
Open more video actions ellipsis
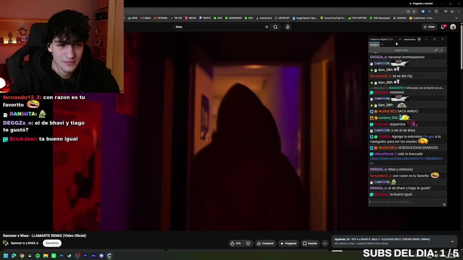pyautogui.click(x=325, y=243)
